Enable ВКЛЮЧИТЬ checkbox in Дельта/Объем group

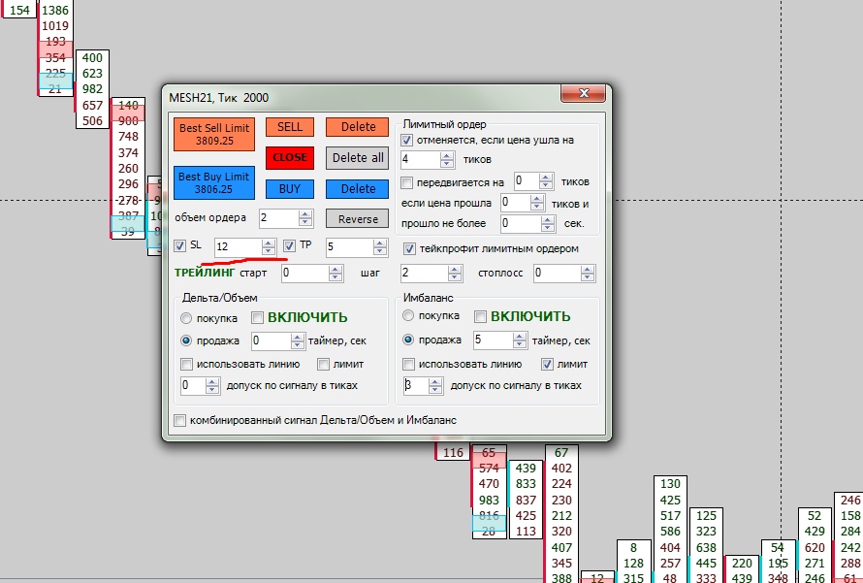[x=257, y=317]
